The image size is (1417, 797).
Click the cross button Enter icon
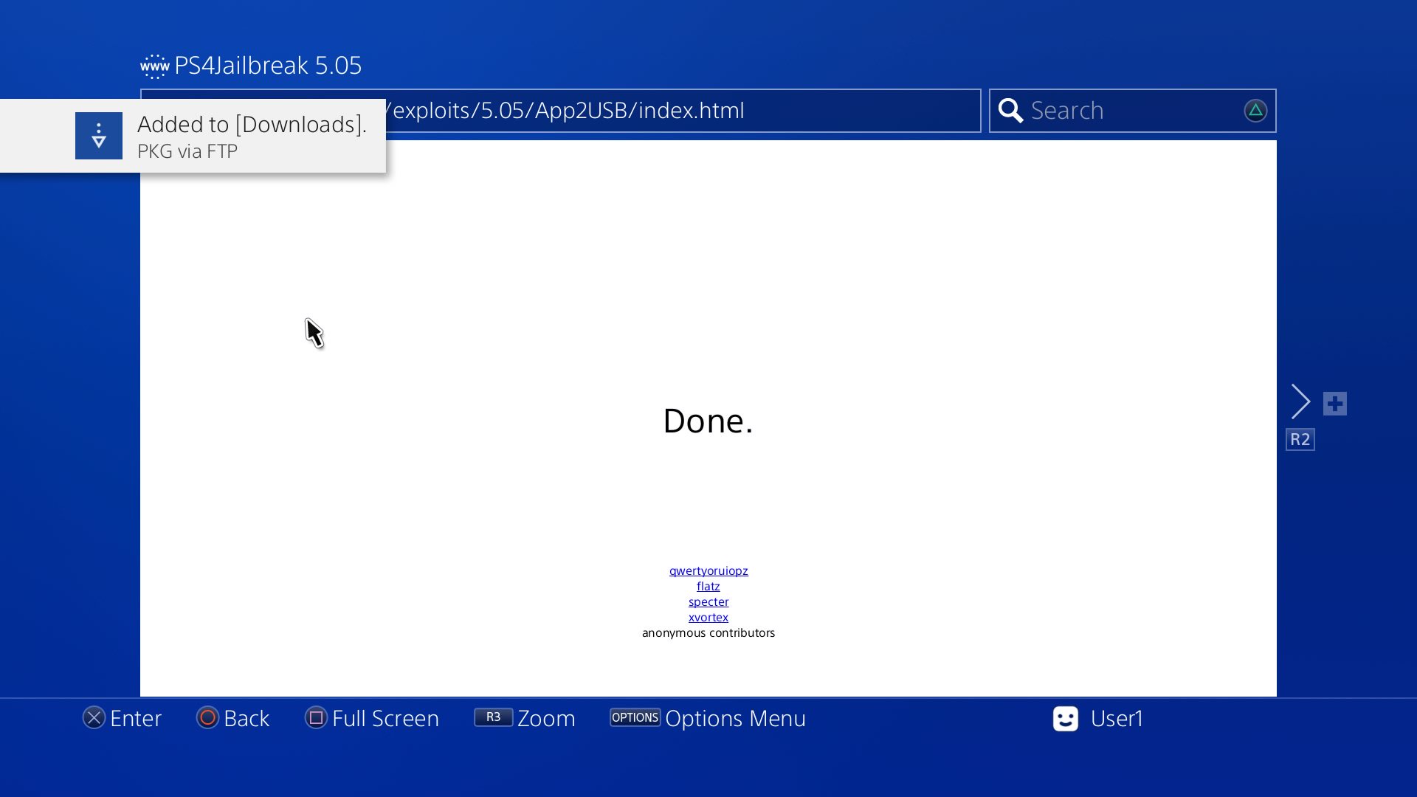click(94, 717)
